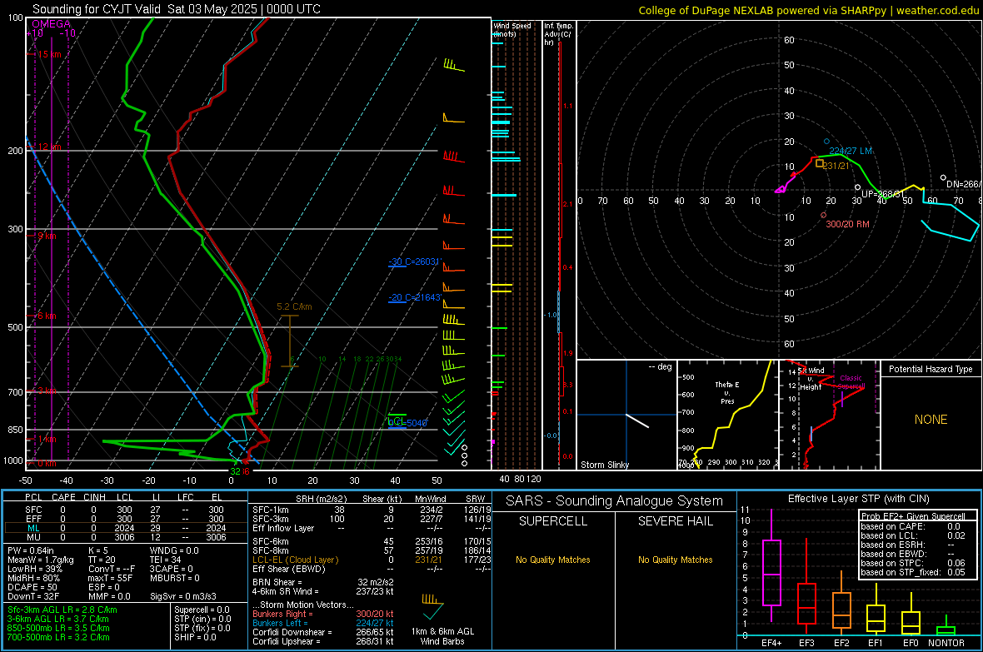Click the Corfidi downshear circle marker on hodograph

tap(943, 178)
